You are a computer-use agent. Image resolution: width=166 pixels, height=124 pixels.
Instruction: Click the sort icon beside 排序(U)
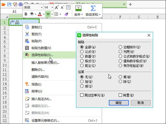point(27,91)
